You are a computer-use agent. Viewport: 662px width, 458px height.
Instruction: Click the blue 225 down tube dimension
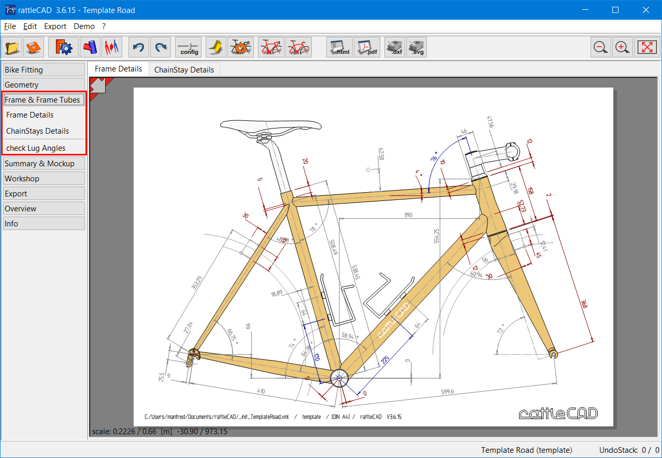pyautogui.click(x=384, y=360)
